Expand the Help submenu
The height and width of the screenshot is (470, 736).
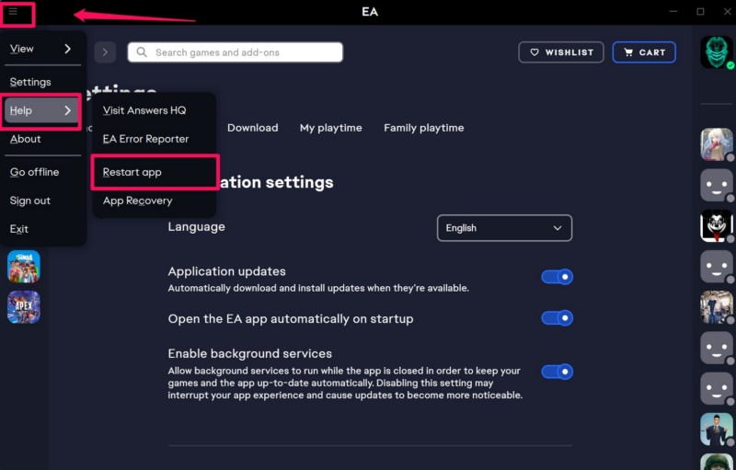pos(40,110)
